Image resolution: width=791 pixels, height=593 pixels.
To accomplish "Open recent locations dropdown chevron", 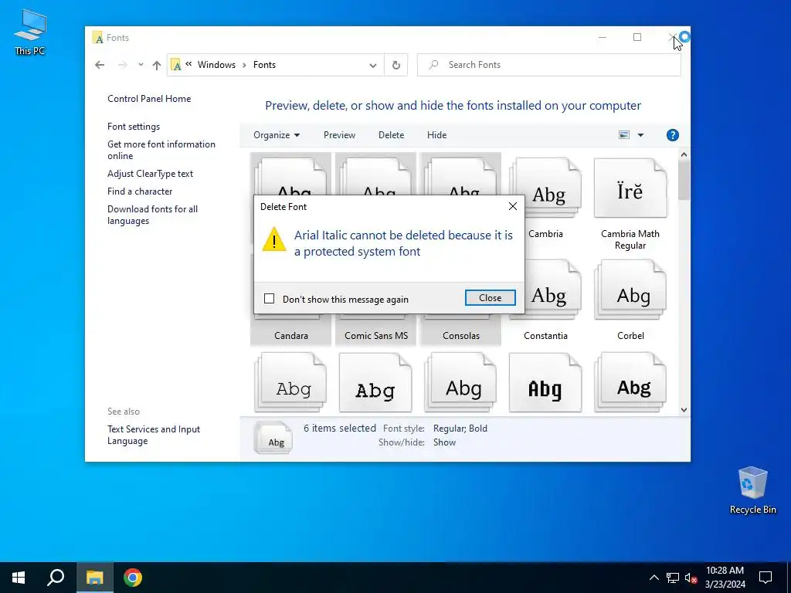I will [141, 65].
